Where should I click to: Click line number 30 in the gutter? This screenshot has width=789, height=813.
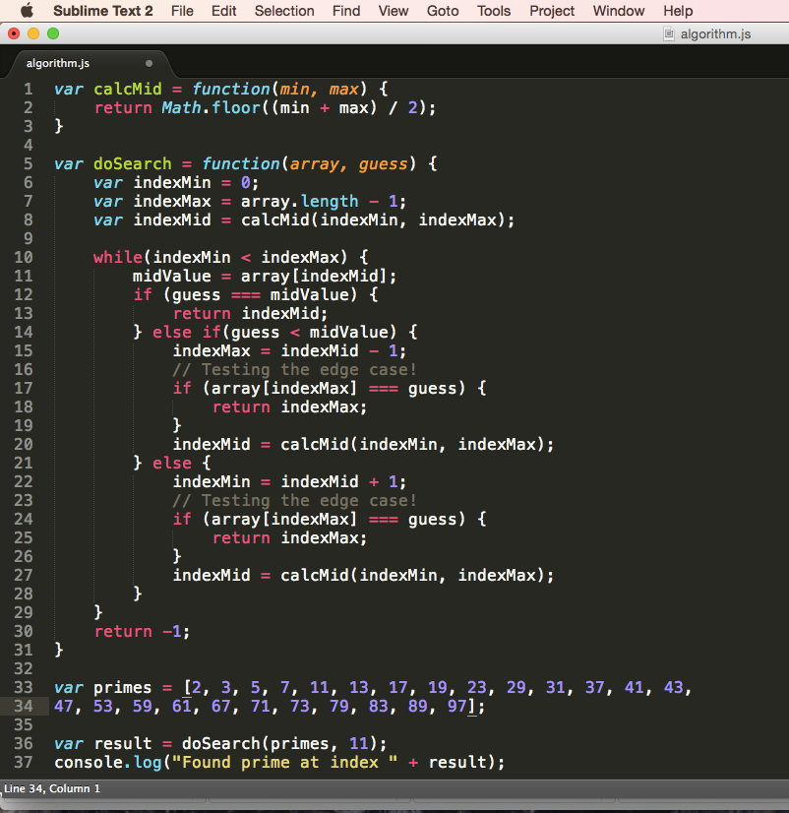(24, 631)
